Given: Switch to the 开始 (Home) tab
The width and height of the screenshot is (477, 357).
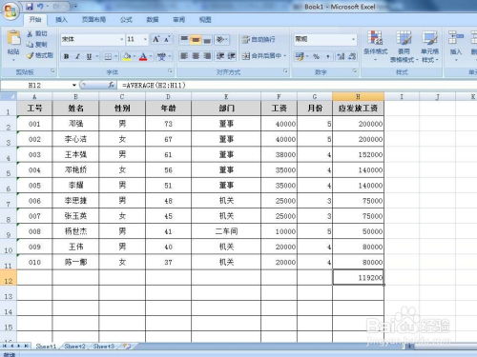Looking at the screenshot, I should (x=35, y=20).
